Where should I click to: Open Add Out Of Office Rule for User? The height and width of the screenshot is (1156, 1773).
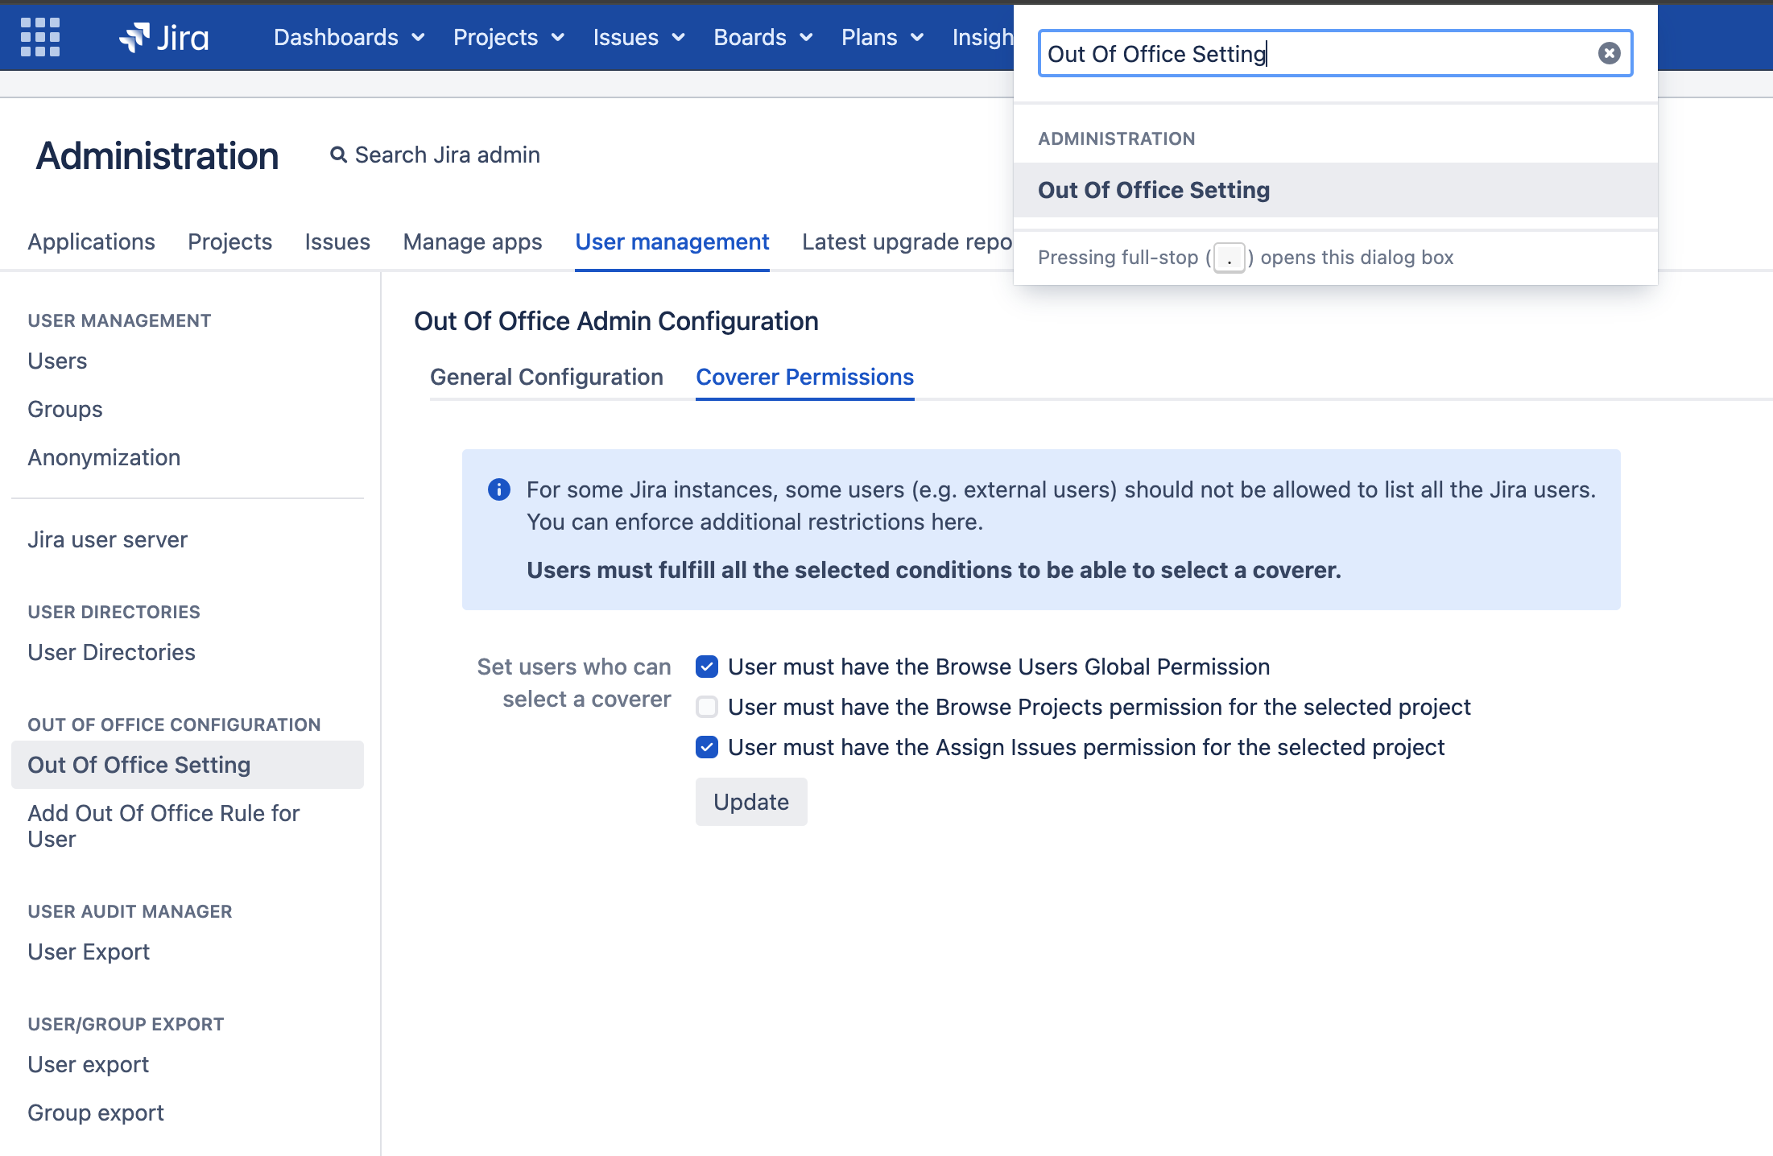tap(163, 826)
